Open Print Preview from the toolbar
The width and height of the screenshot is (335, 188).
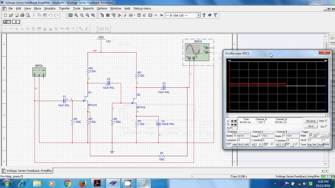(x=28, y=15)
